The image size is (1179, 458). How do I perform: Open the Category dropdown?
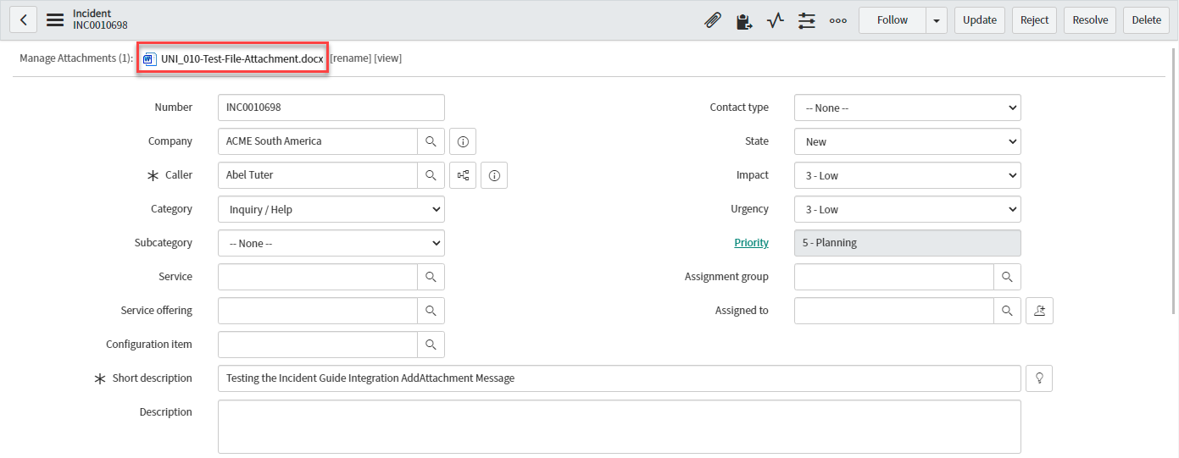(x=331, y=209)
